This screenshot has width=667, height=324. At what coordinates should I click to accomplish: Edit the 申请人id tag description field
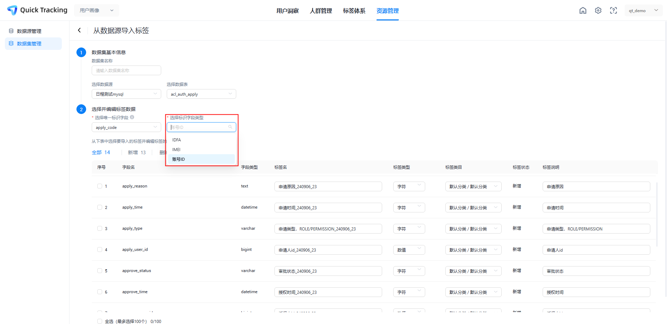(x=596, y=250)
